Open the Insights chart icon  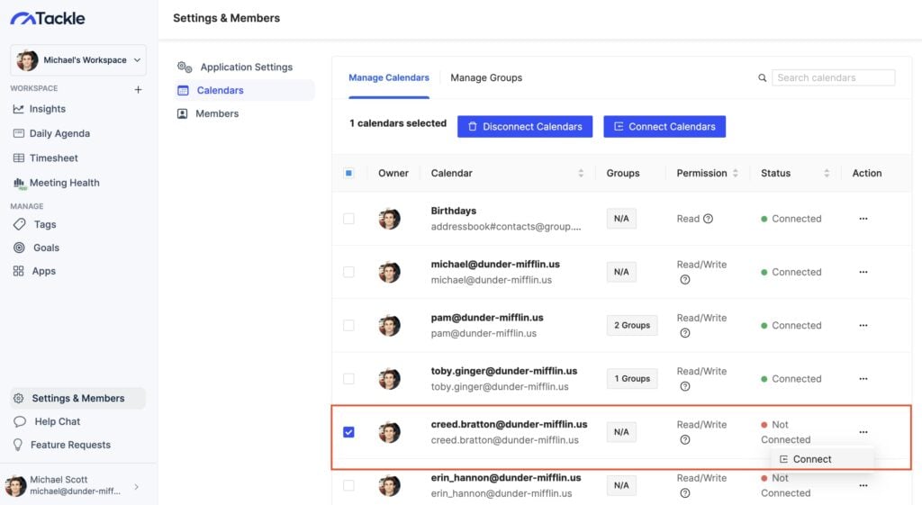coord(19,109)
